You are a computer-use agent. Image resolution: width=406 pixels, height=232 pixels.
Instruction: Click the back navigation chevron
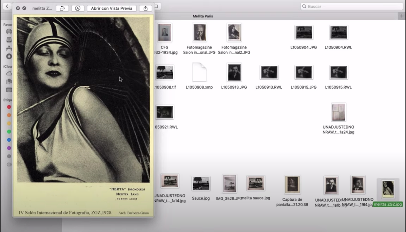pos(7,6)
